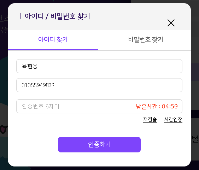Switch to the 비밀번호 찾기 tab
199x170 pixels.
click(145, 39)
